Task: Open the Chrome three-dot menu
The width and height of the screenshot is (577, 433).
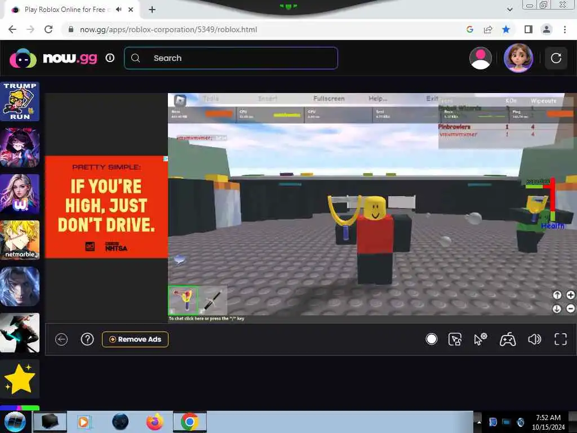Action: pos(565,29)
